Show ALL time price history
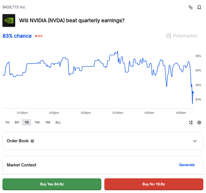 (x=58, y=122)
